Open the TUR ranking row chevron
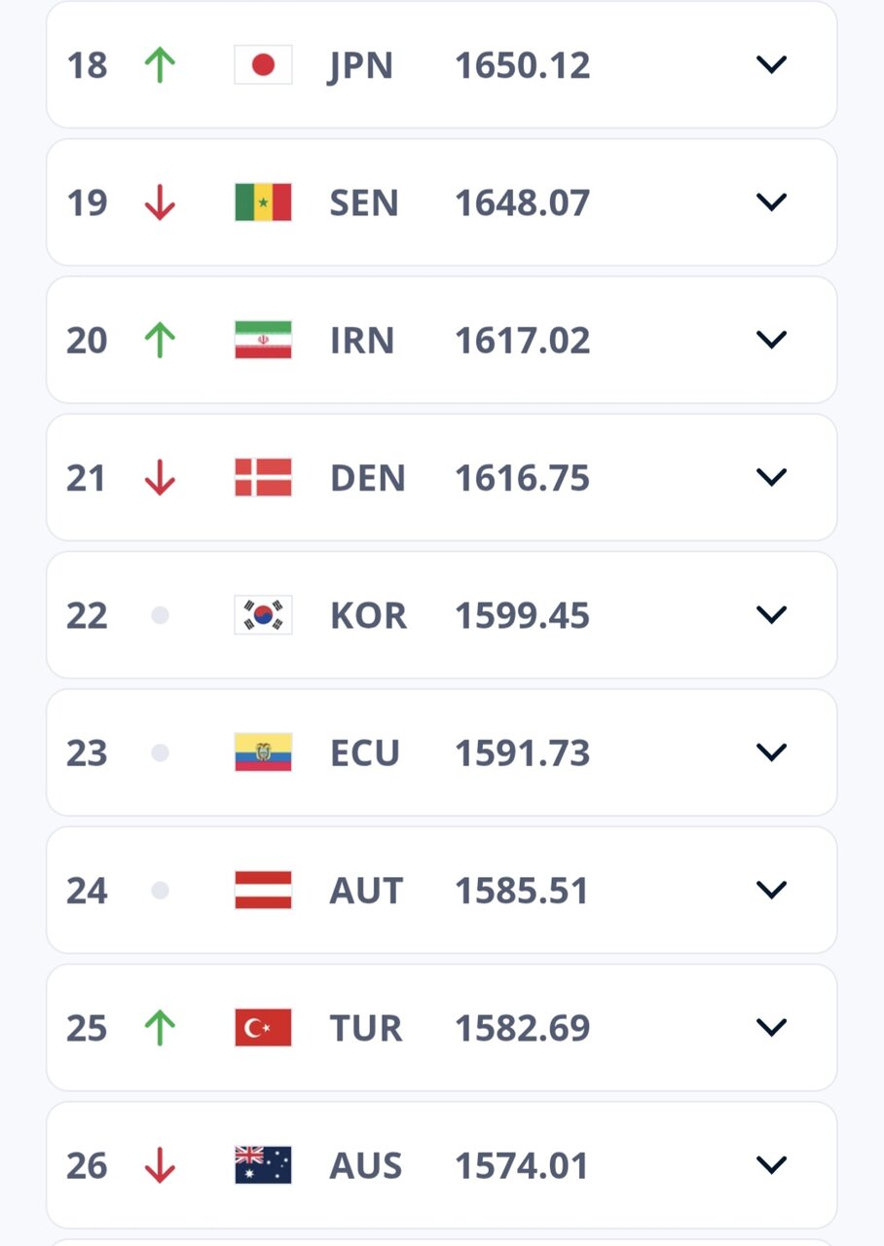Viewport: 884px width, 1246px height. tap(771, 1027)
